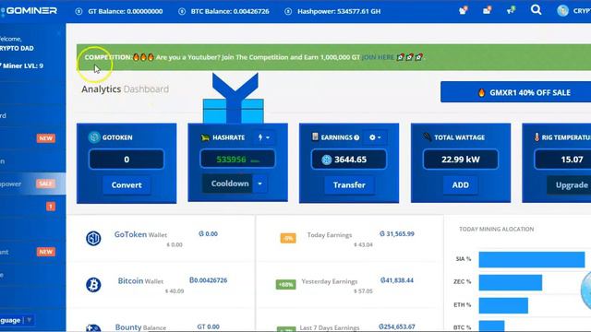Click the fire icon on sale banner
Viewport: 591px width, 332px height.
[x=481, y=92]
